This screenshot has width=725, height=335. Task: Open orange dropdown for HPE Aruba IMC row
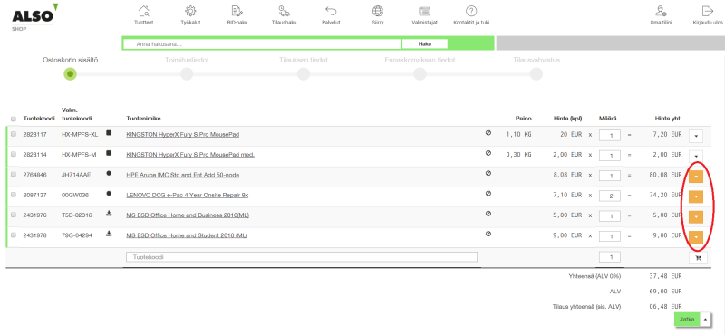coord(696,177)
